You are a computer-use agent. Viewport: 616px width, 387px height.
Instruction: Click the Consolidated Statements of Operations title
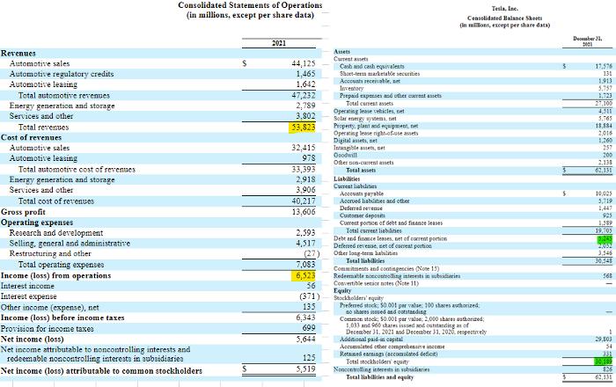pos(250,5)
